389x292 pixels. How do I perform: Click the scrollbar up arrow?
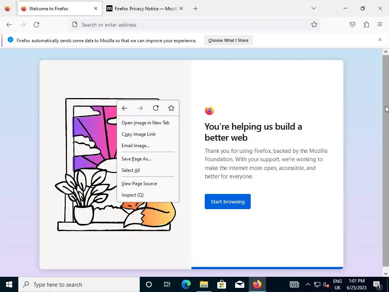pos(386,52)
